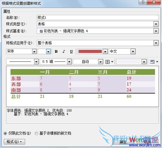Open 将格式应用于 dropdown showing 整个表格
162x148 pixels.
97,43
